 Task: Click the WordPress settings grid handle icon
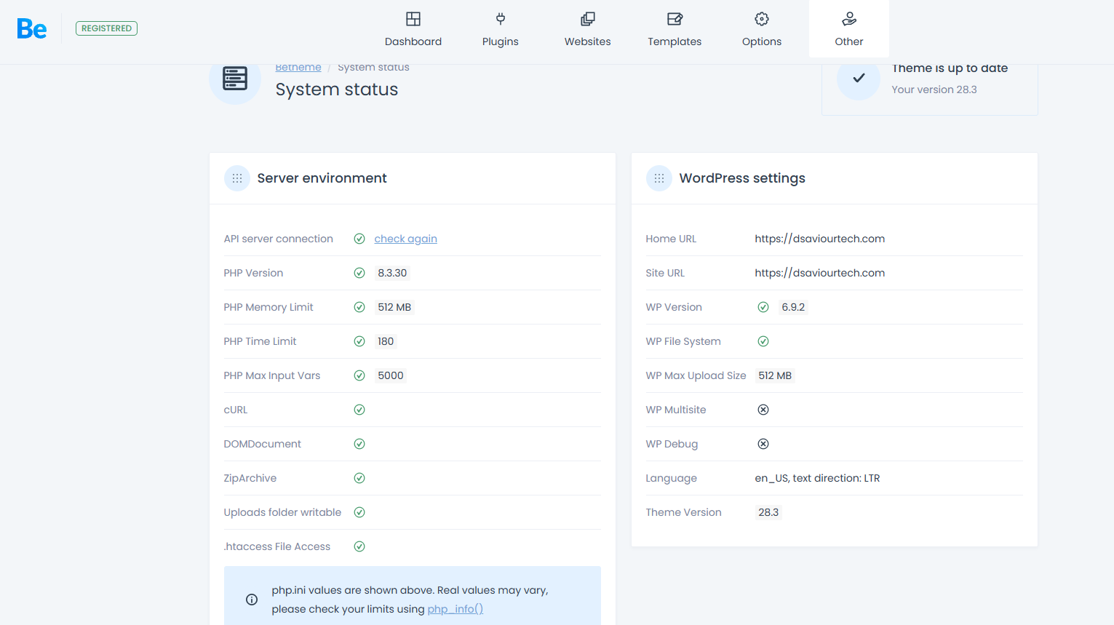pyautogui.click(x=659, y=178)
